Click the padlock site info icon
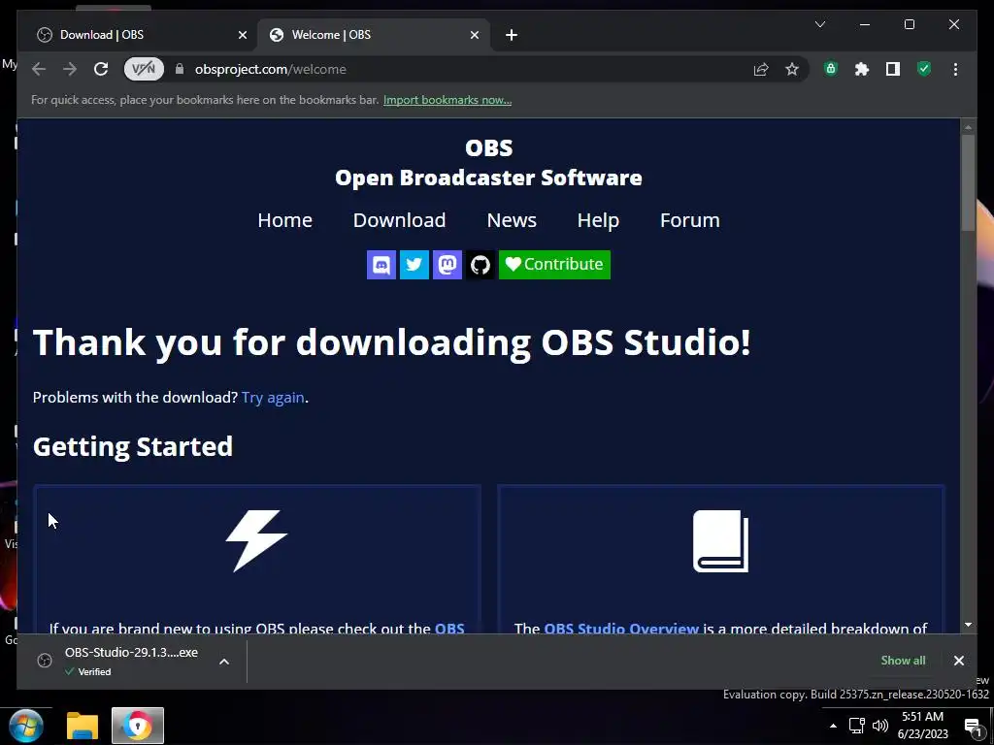Viewport: 994px width, 745px height. coord(180,69)
